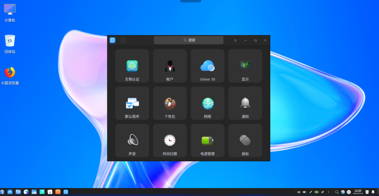Viewport: 379px width, 196px height.
Task: Open the trash icon in taskbar
Action: click(367, 192)
